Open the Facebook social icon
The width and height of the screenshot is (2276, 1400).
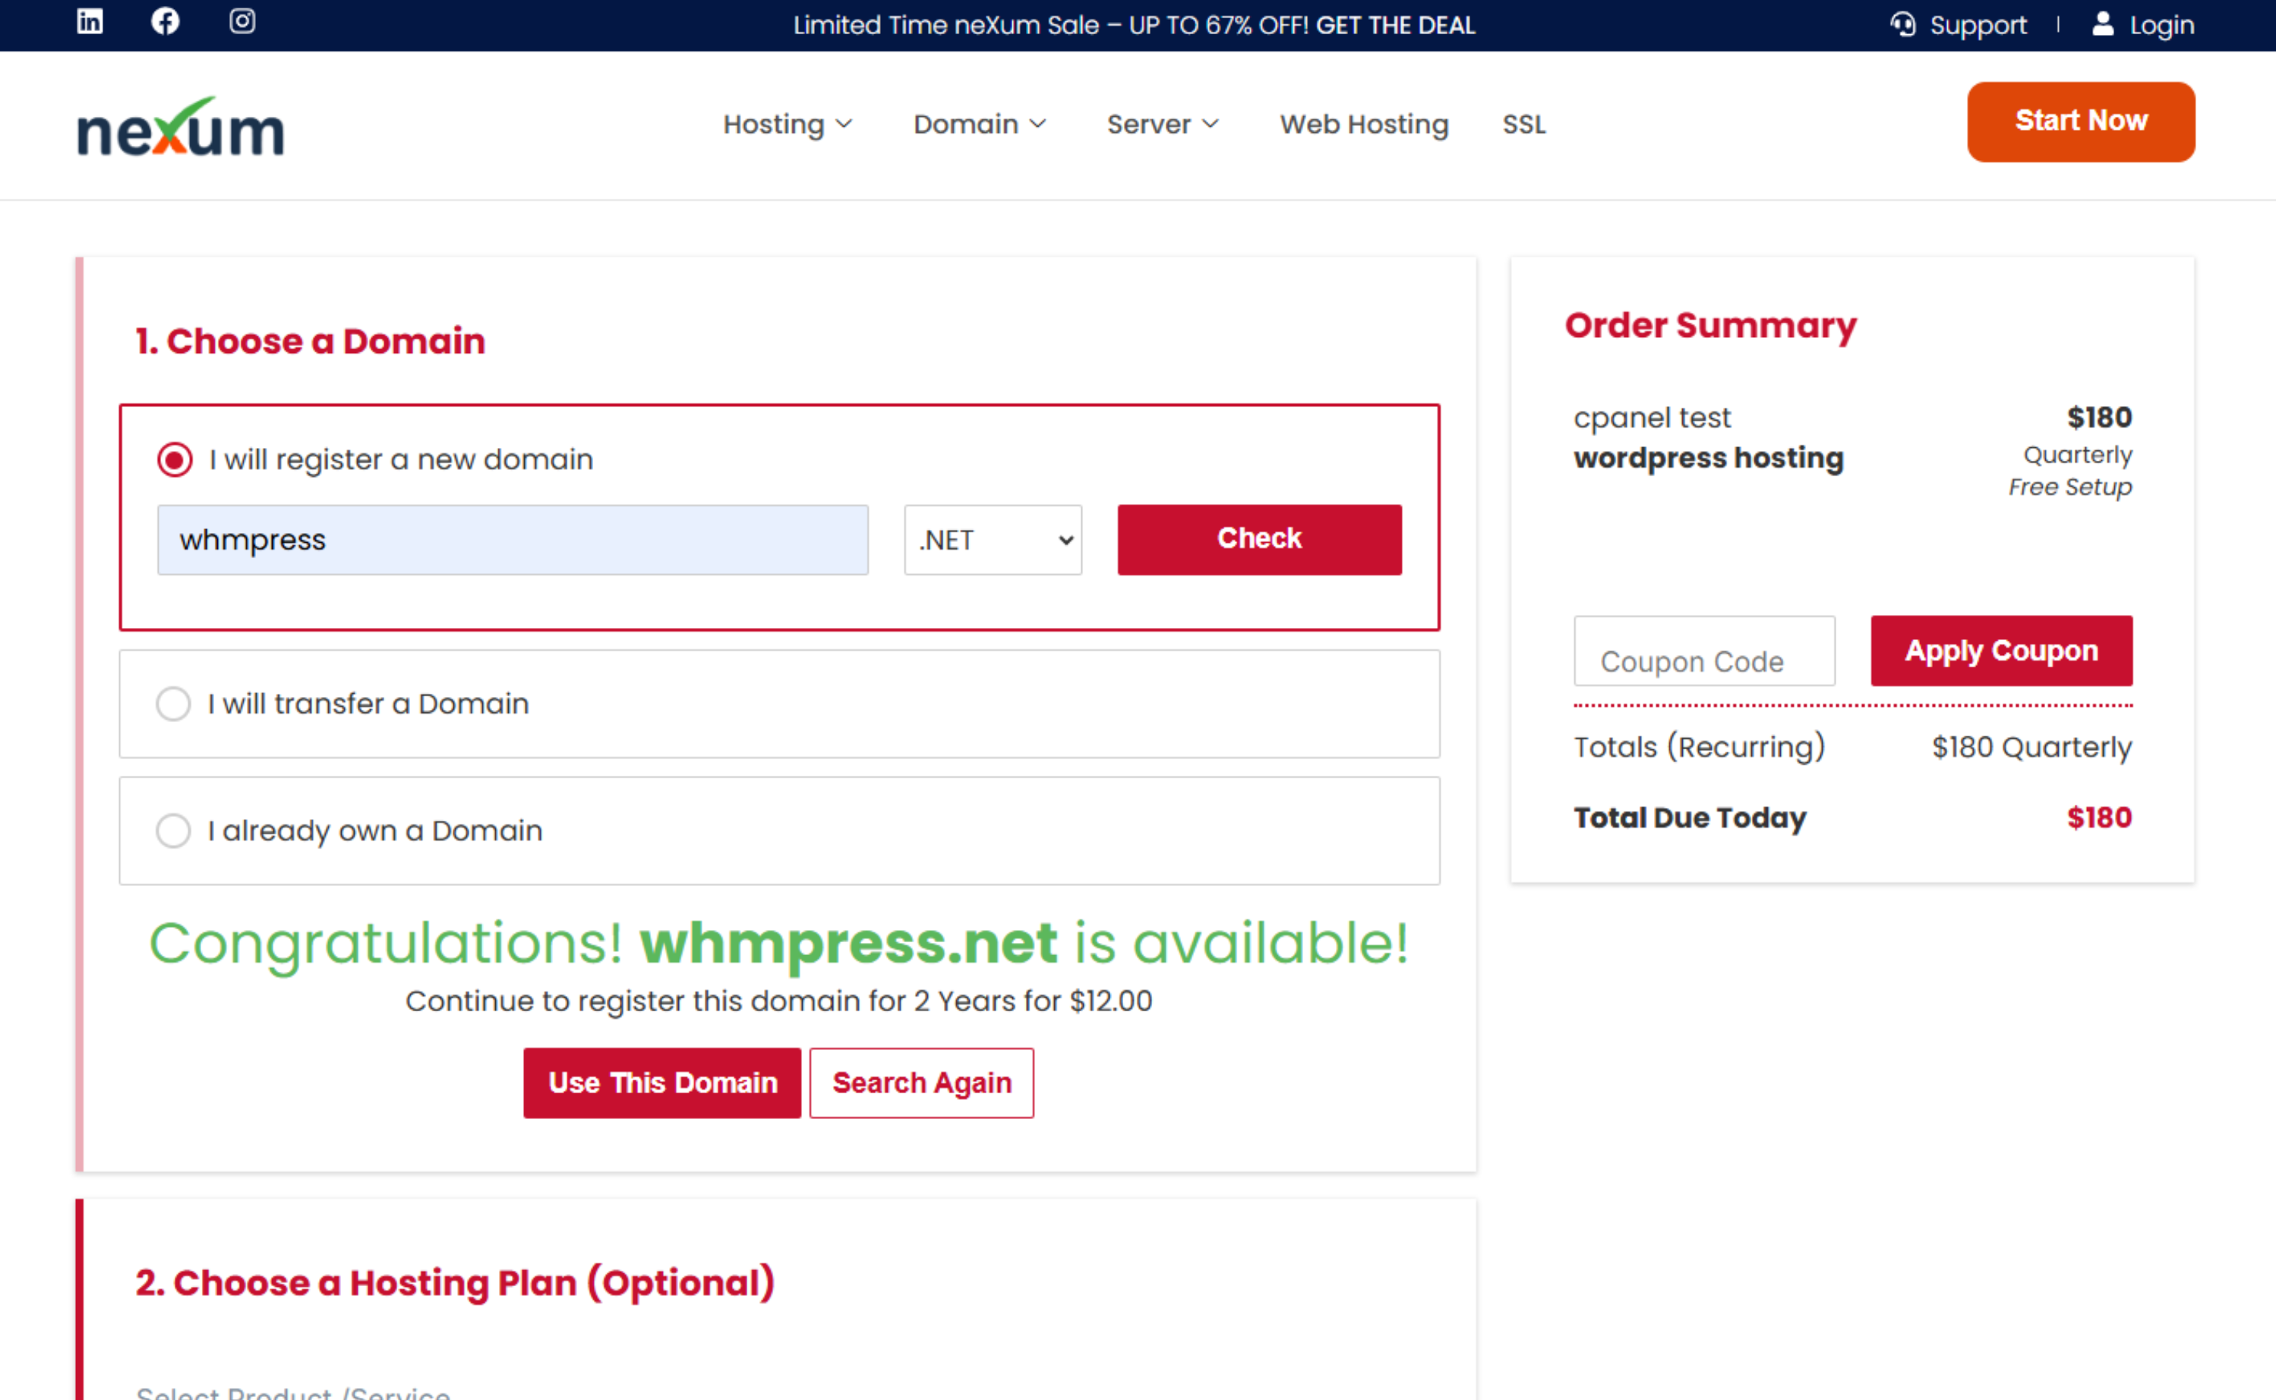pyautogui.click(x=165, y=21)
